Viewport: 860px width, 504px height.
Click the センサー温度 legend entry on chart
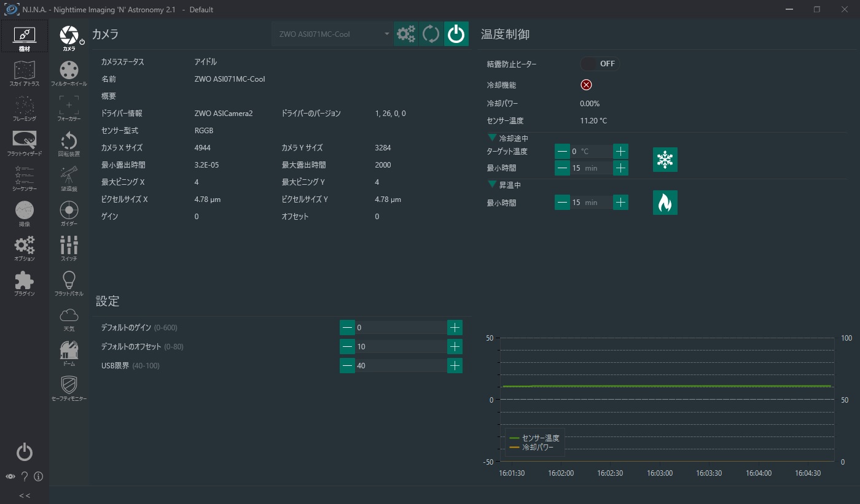[534, 438]
